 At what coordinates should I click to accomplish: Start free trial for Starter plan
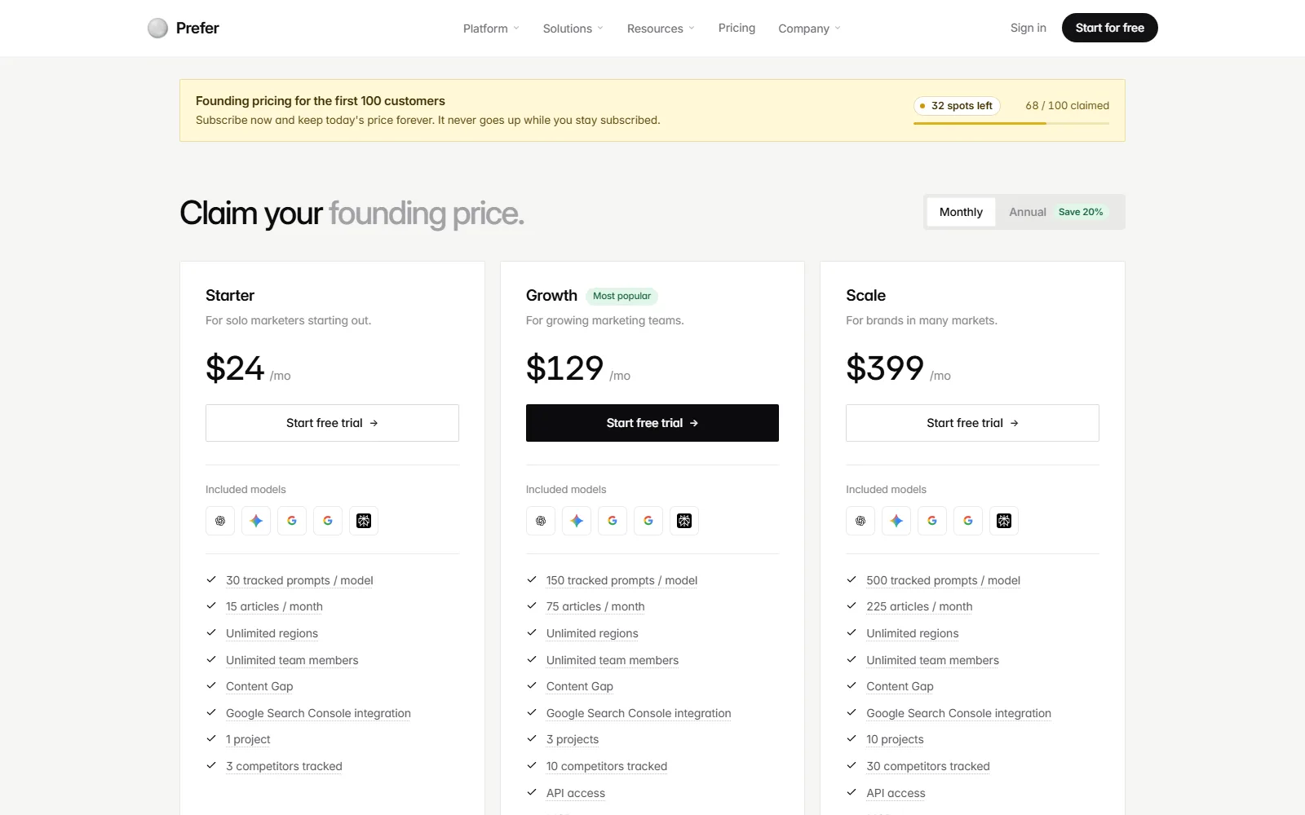pos(332,423)
